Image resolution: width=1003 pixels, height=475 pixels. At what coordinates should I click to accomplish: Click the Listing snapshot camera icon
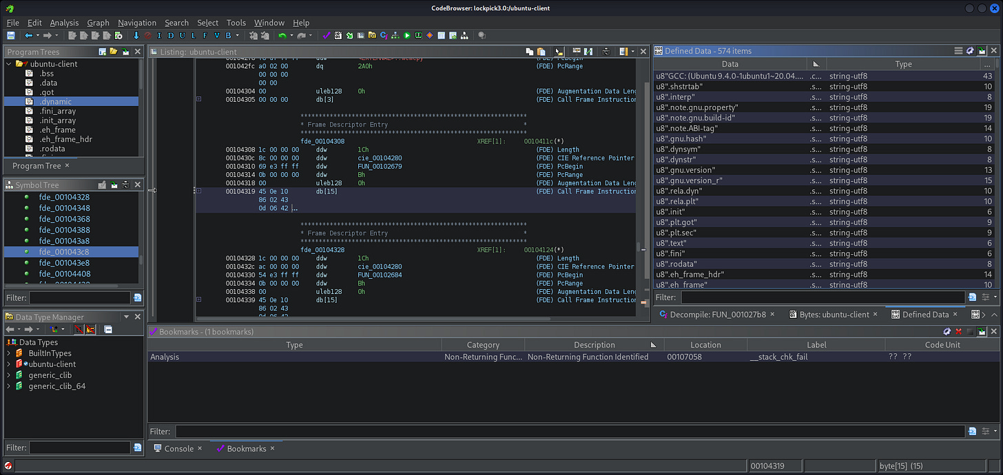(606, 52)
